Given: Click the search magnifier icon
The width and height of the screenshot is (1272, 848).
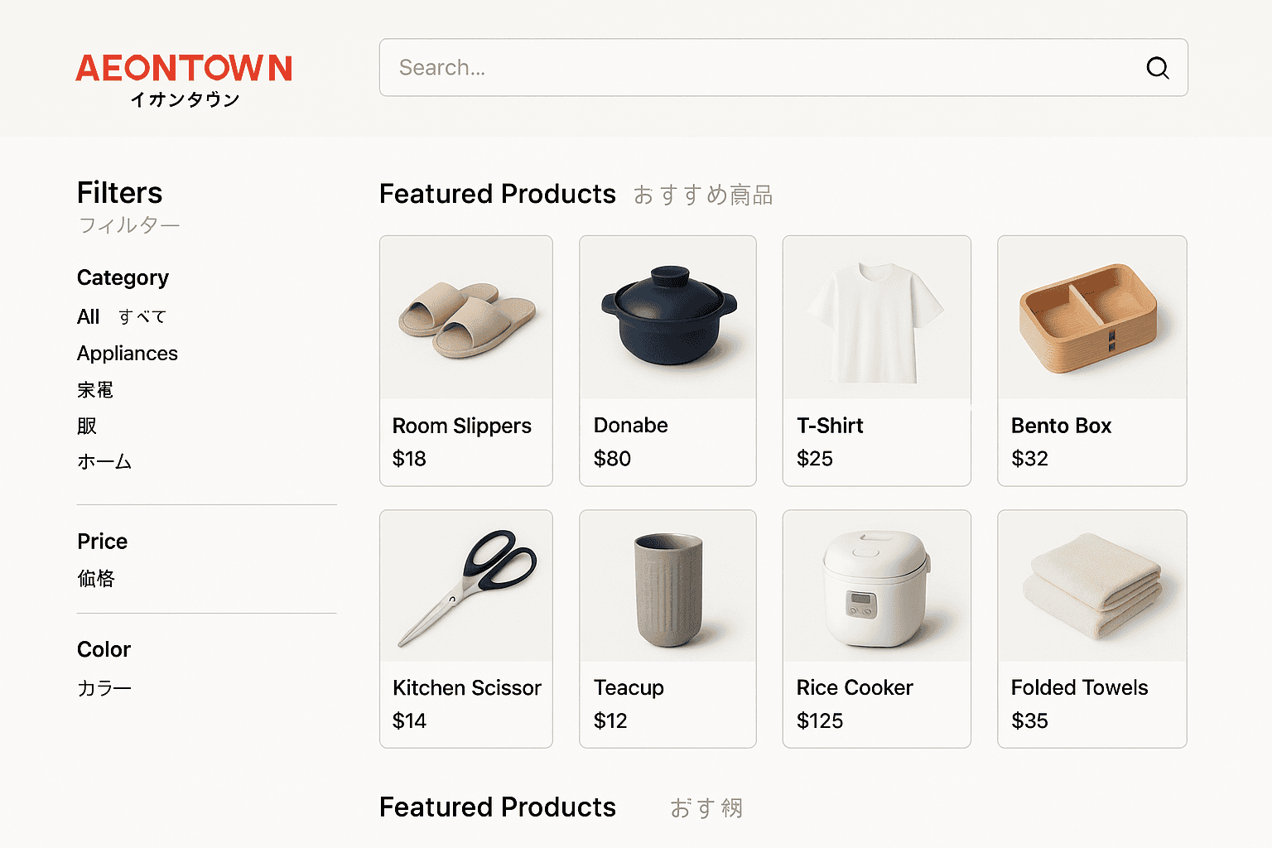Looking at the screenshot, I should pyautogui.click(x=1158, y=68).
